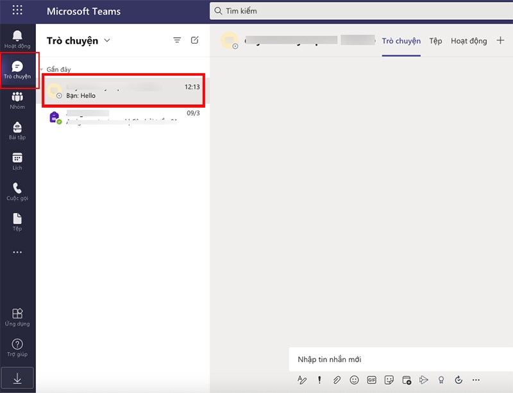
Task: Expand the Trò chuyện header dropdown
Action: tap(108, 40)
